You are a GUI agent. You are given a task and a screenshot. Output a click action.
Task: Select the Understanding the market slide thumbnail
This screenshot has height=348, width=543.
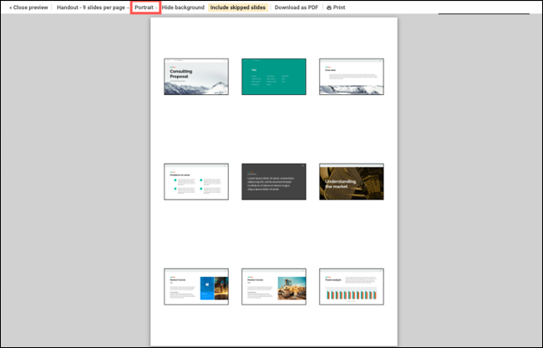tap(351, 181)
